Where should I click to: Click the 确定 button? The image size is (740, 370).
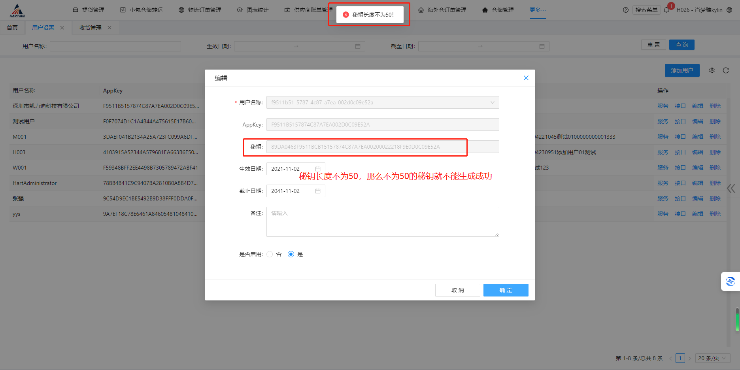click(506, 290)
